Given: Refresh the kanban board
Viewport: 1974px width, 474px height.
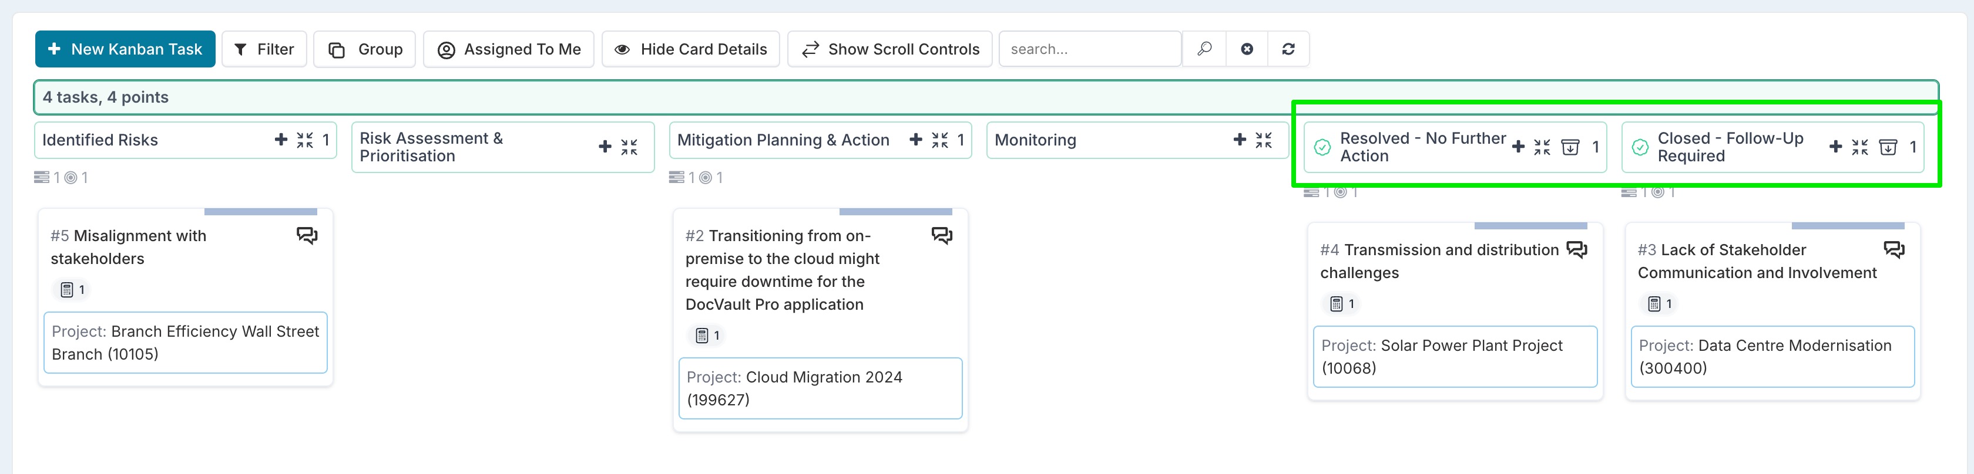Looking at the screenshot, I should point(1288,49).
